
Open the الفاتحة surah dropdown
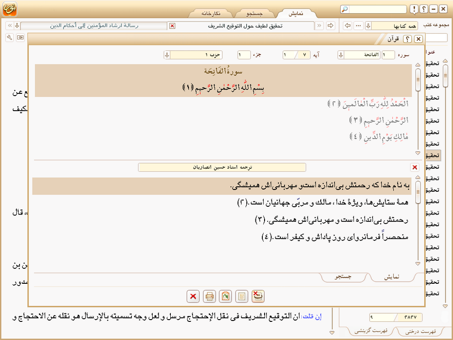341,55
